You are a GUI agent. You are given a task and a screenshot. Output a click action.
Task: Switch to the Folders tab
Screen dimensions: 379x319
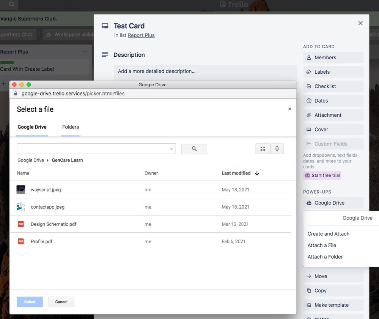click(x=70, y=127)
